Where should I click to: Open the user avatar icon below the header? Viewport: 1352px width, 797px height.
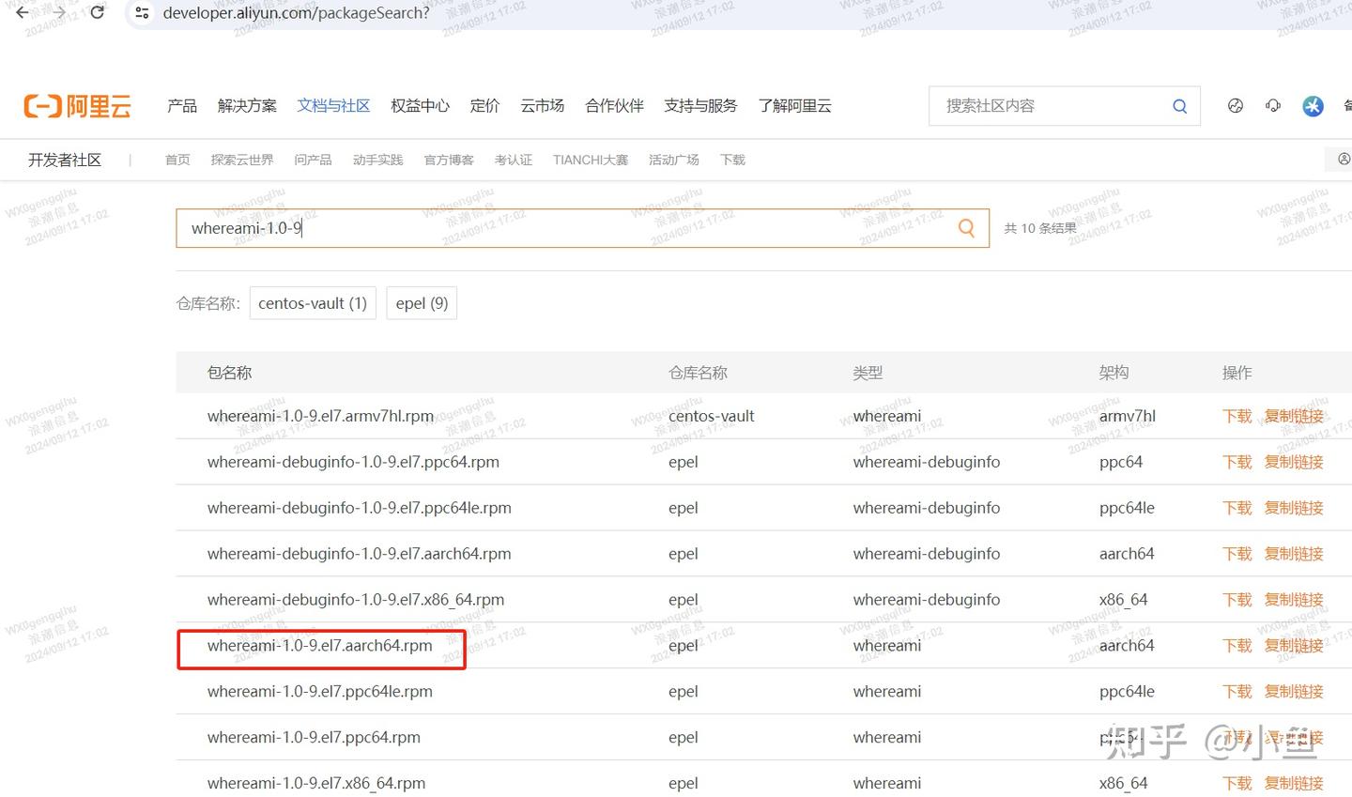click(x=1344, y=160)
